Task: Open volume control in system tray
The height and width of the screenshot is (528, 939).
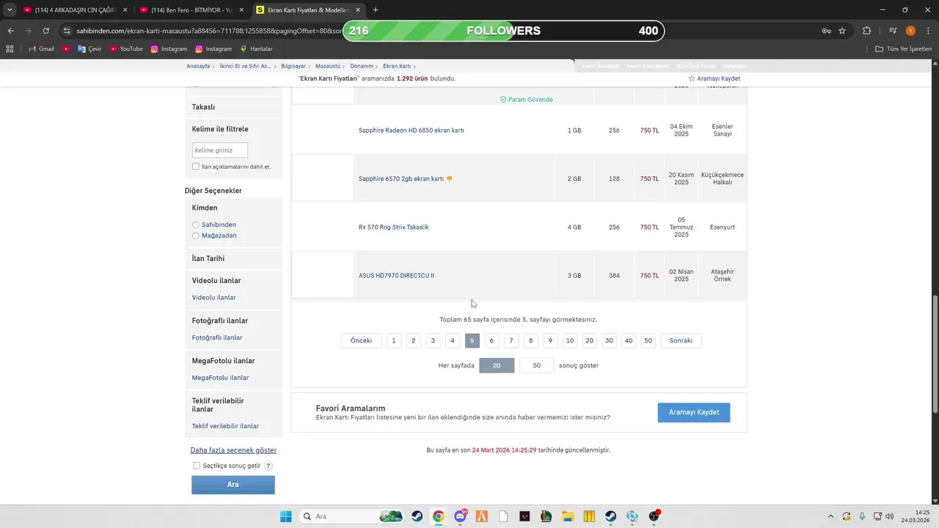Action: pyautogui.click(x=890, y=516)
